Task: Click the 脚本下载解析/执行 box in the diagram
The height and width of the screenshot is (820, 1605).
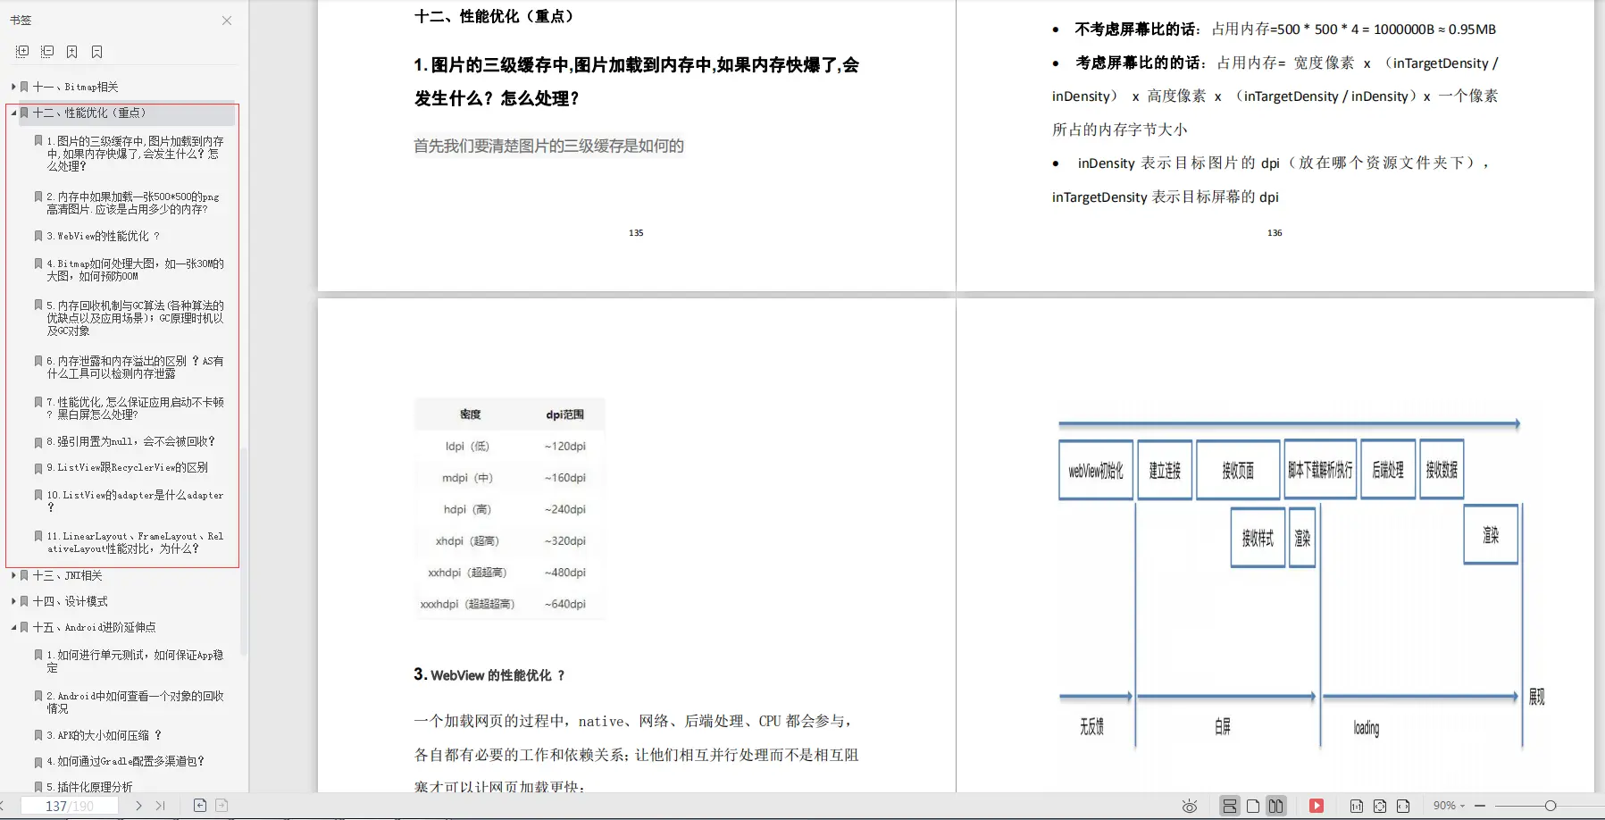Action: 1320,469
